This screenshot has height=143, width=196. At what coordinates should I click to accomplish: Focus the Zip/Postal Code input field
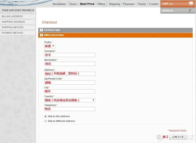click(x=70, y=83)
